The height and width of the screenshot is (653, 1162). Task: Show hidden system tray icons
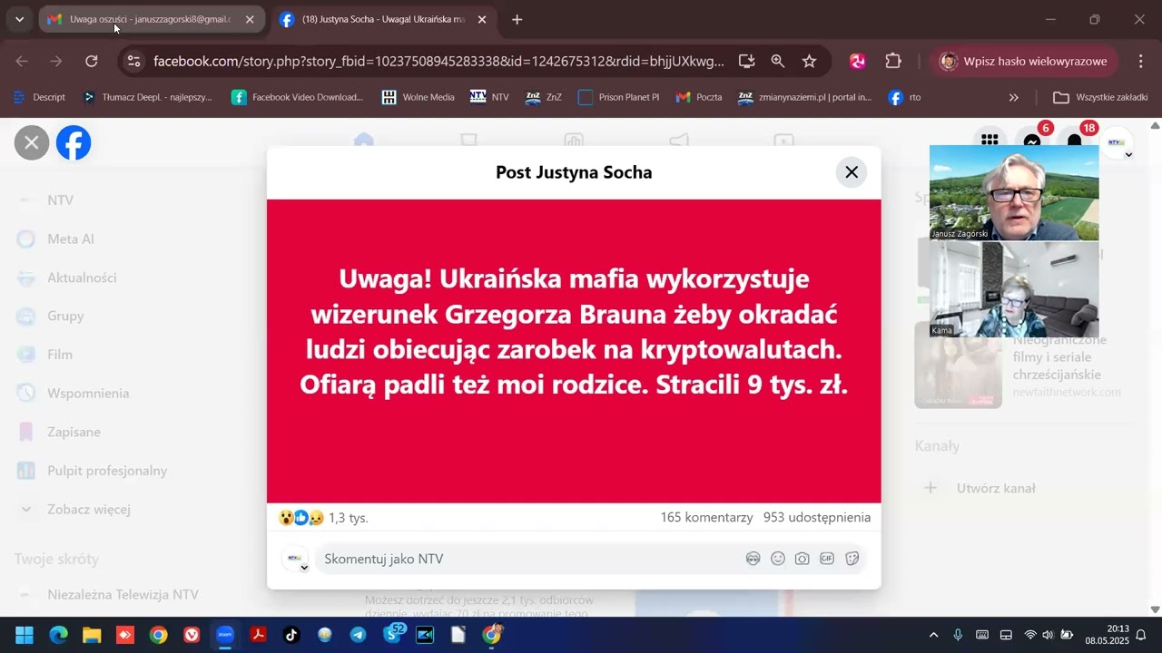(933, 635)
